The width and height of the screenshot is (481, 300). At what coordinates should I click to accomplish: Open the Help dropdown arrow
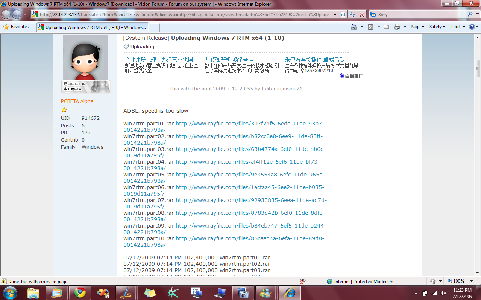pos(477,27)
